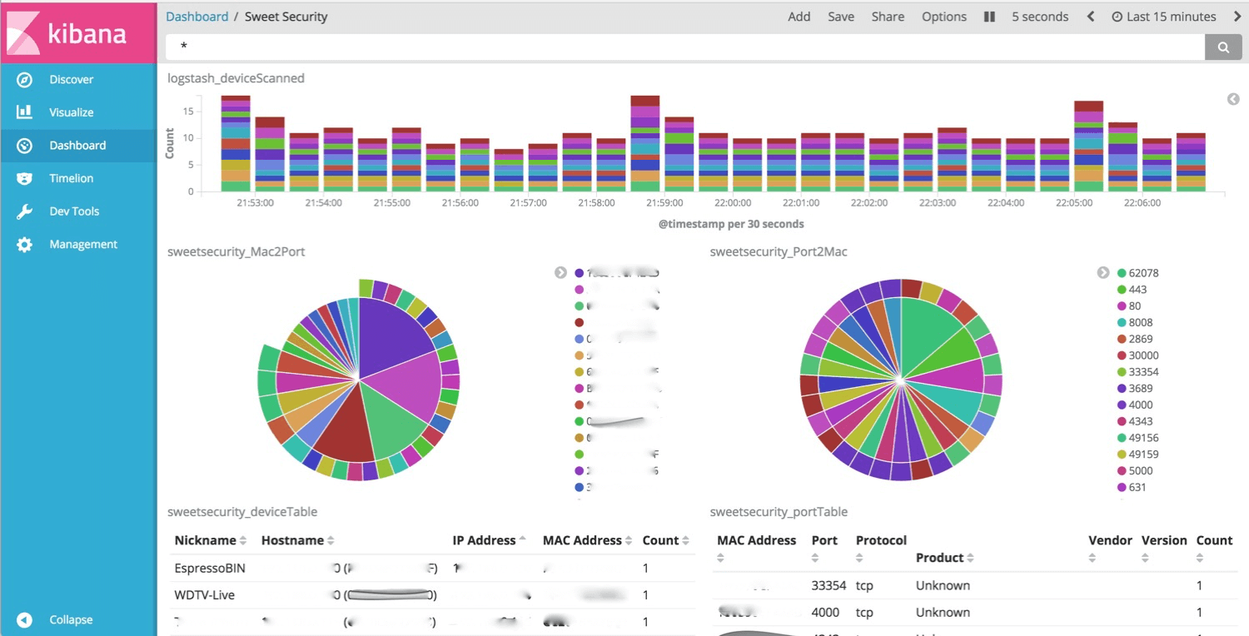Open Timelion via its sidebar icon
This screenshot has width=1249, height=636.
click(x=24, y=178)
